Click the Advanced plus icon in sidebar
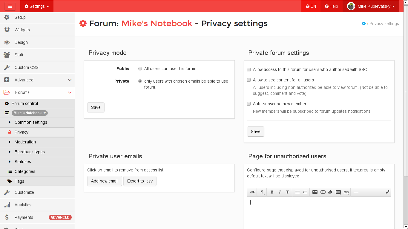 coord(7,80)
